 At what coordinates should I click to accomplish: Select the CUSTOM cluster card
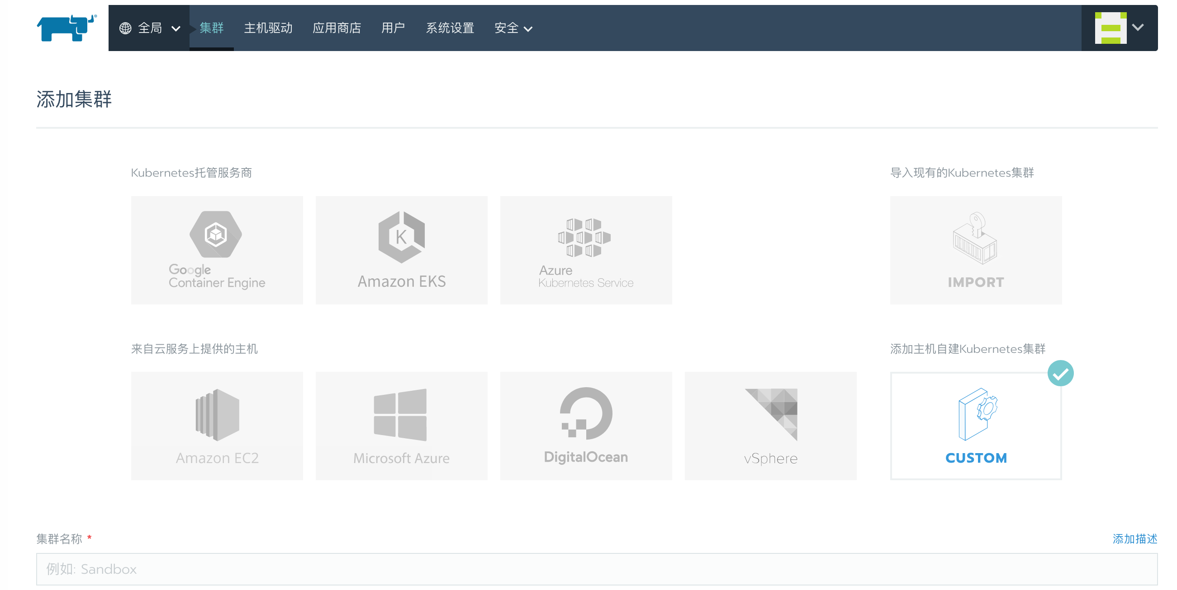pos(976,426)
